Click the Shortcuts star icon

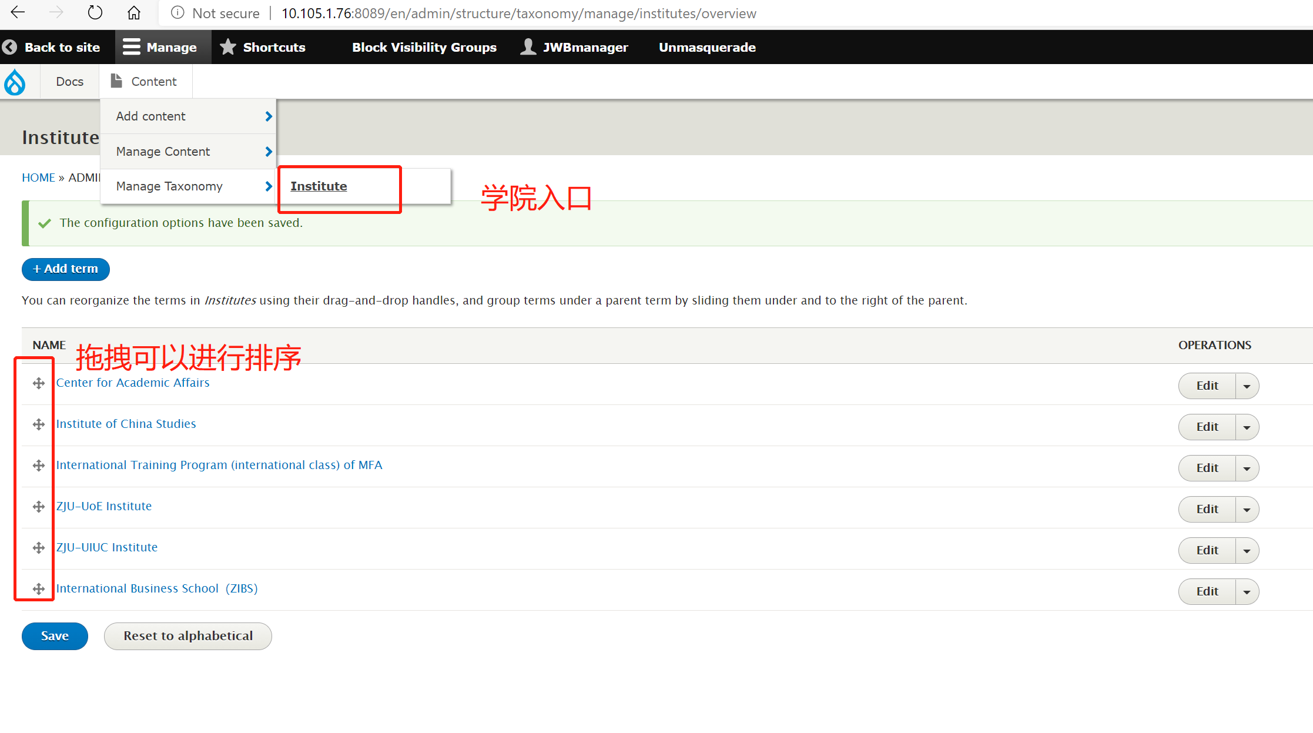[228, 47]
